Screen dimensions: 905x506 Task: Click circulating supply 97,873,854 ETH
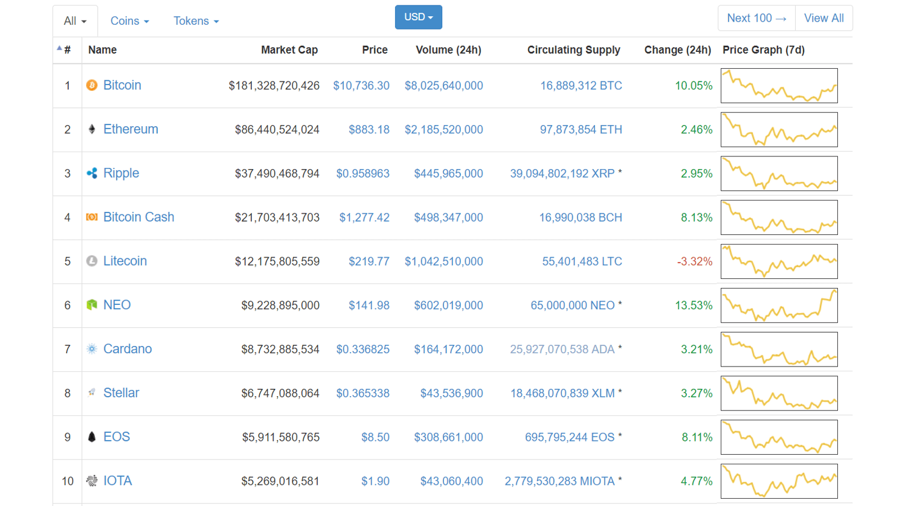(x=581, y=130)
